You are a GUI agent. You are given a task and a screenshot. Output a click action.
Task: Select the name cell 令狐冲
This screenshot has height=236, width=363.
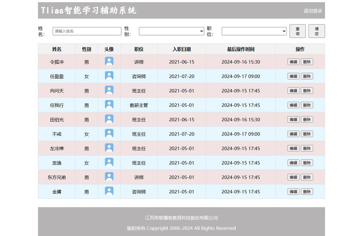pos(57,62)
